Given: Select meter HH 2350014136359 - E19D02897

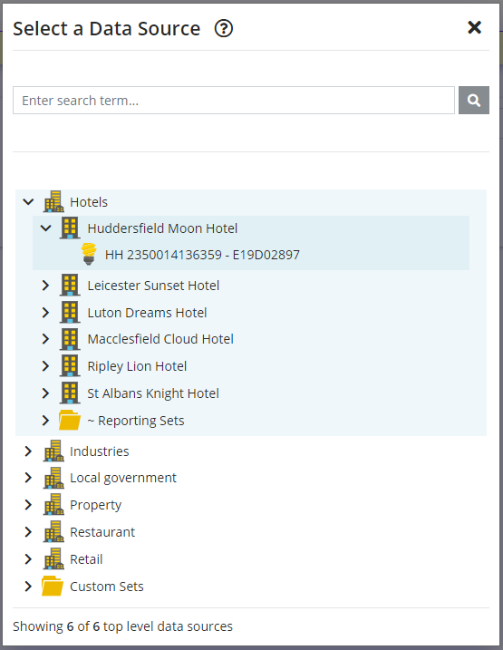Looking at the screenshot, I should [202, 255].
